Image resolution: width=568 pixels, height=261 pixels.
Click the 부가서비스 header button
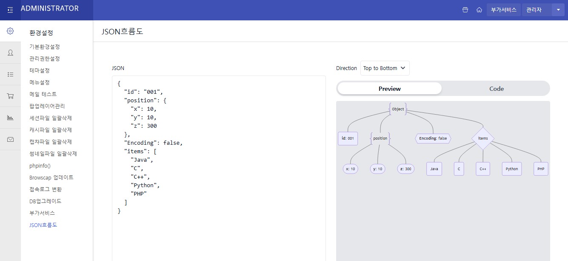pyautogui.click(x=503, y=10)
